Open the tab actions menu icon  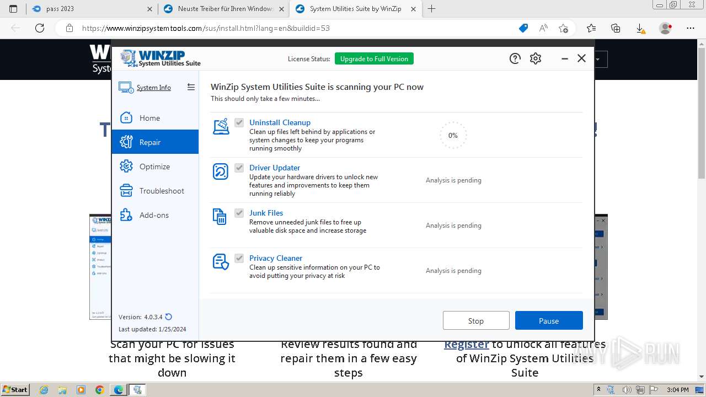(13, 9)
